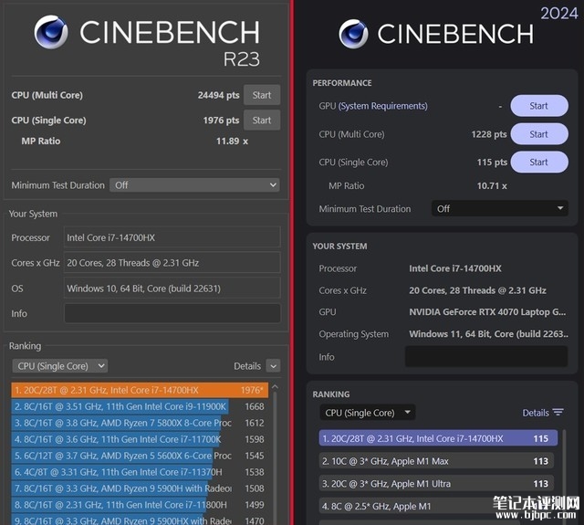Viewport: 584px width, 525px height.
Task: Select R23 ranking row Core i9-11900K
Action: [x=140, y=406]
